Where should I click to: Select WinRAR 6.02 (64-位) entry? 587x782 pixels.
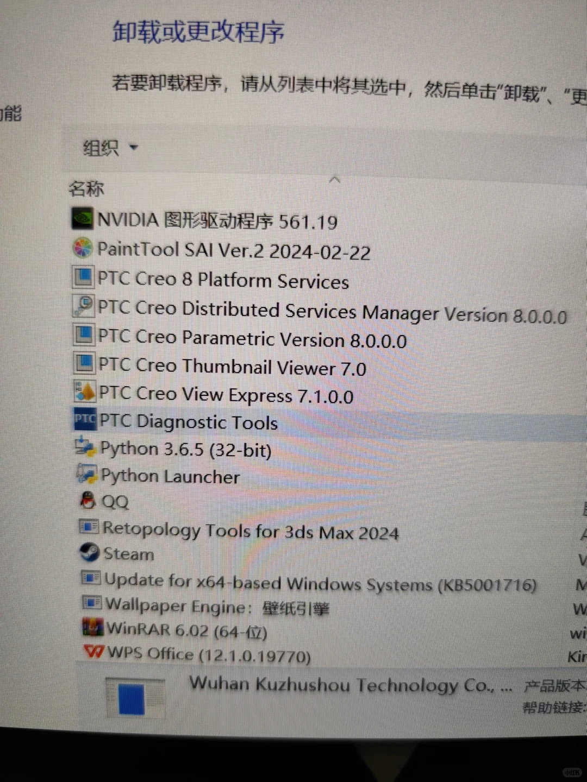coord(187,630)
